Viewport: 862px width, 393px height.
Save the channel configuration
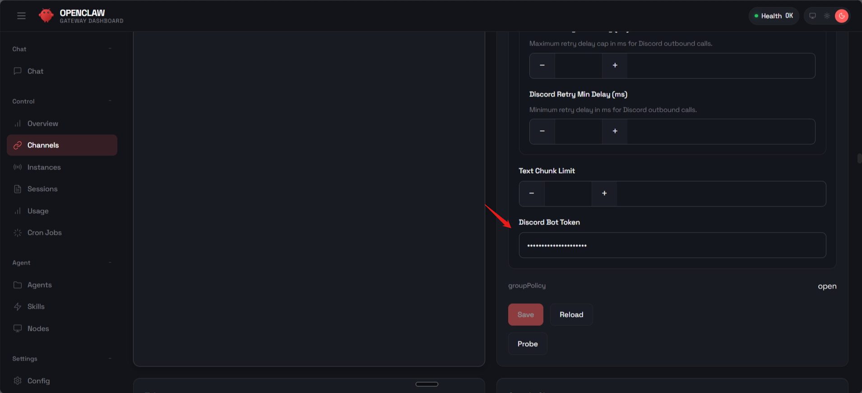pos(526,315)
